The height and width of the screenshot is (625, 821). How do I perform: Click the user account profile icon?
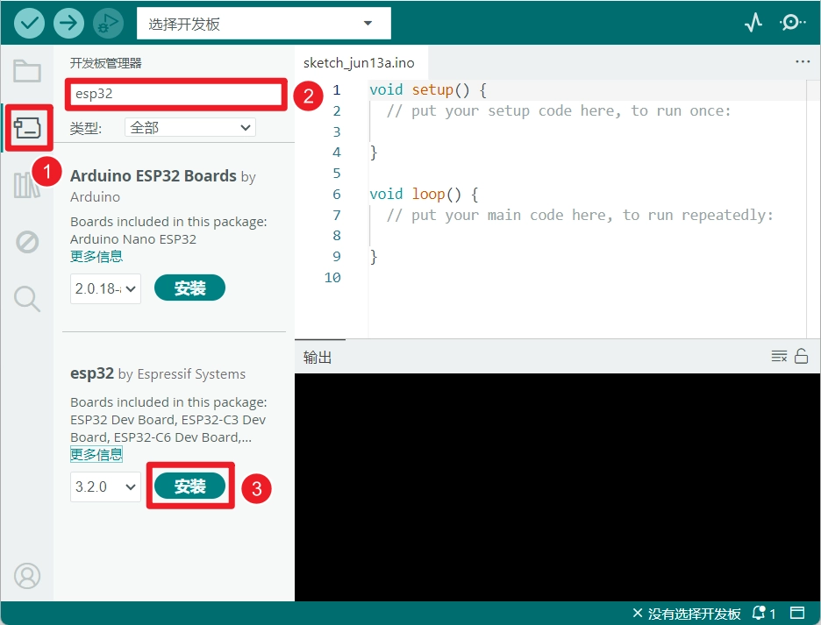[x=27, y=576]
